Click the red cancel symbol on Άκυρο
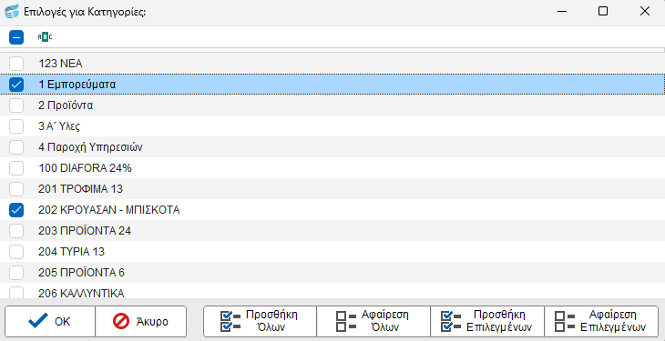This screenshot has height=341, width=665. [121, 322]
